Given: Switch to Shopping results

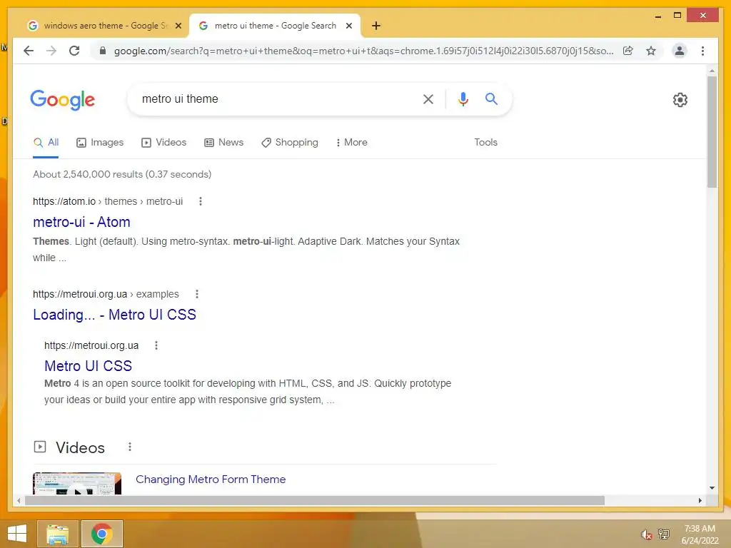Looking at the screenshot, I should point(290,143).
